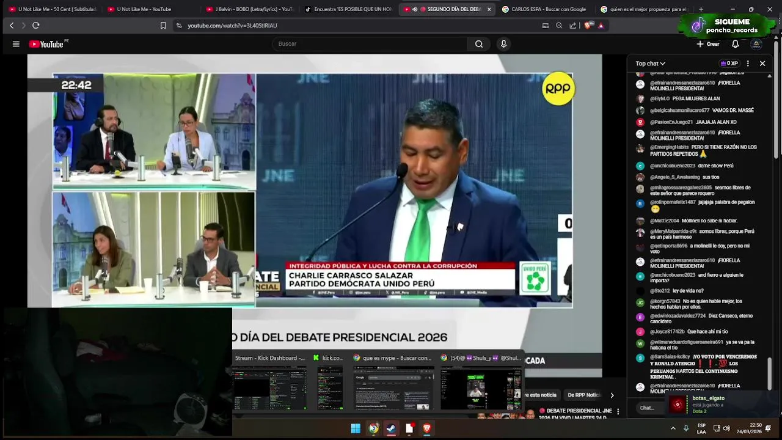
Task: Switch ESP LAA keyboard language indicator
Action: (x=701, y=428)
